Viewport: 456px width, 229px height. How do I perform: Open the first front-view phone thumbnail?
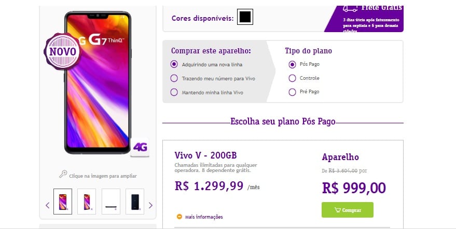coord(63,202)
